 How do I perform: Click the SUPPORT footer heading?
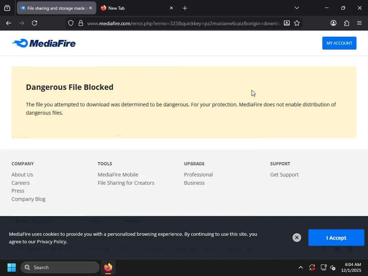(x=280, y=164)
